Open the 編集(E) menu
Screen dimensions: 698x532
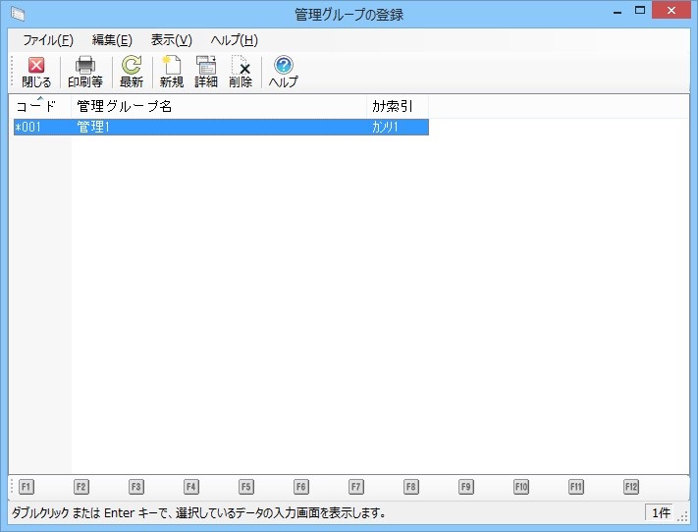point(112,40)
